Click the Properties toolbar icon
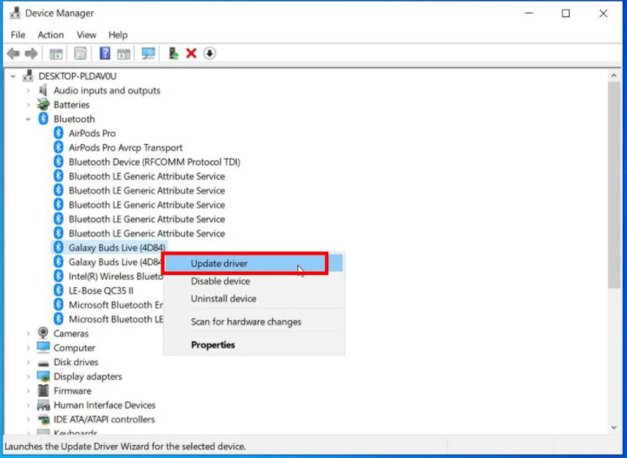Viewport: 627px width, 458px height. 80,54
